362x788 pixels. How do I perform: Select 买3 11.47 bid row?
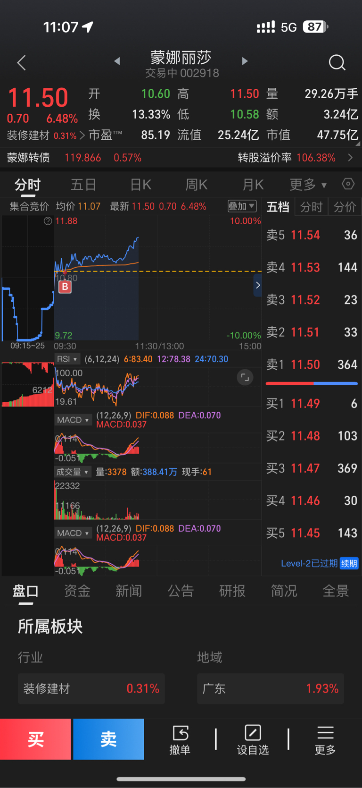click(x=312, y=468)
